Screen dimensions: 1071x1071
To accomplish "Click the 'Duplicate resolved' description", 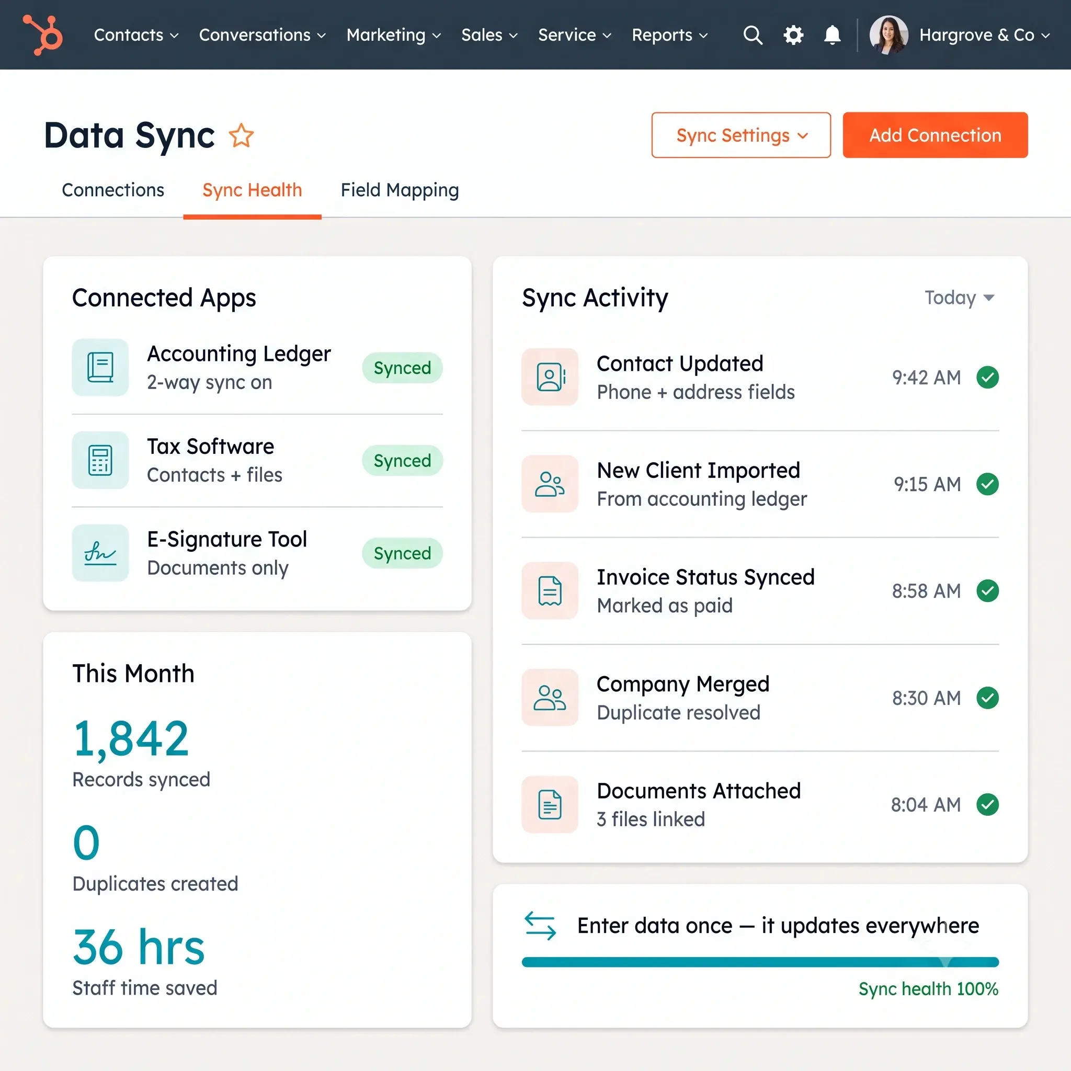I will coord(678,713).
